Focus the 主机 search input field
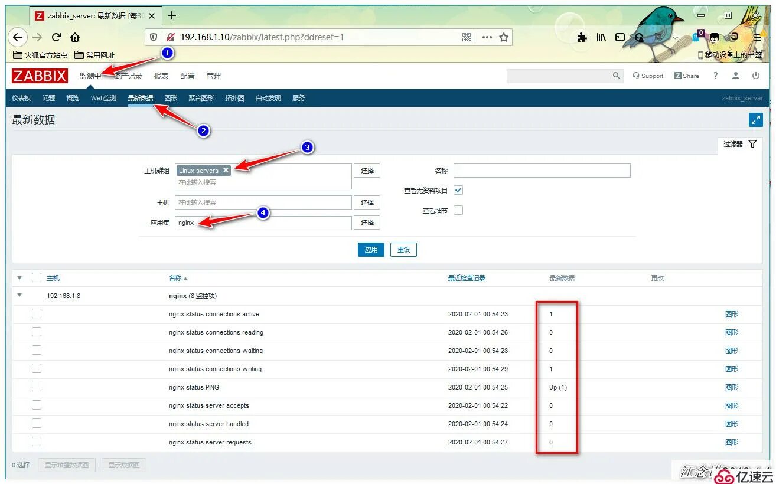The height and width of the screenshot is (484, 776). pos(263,202)
